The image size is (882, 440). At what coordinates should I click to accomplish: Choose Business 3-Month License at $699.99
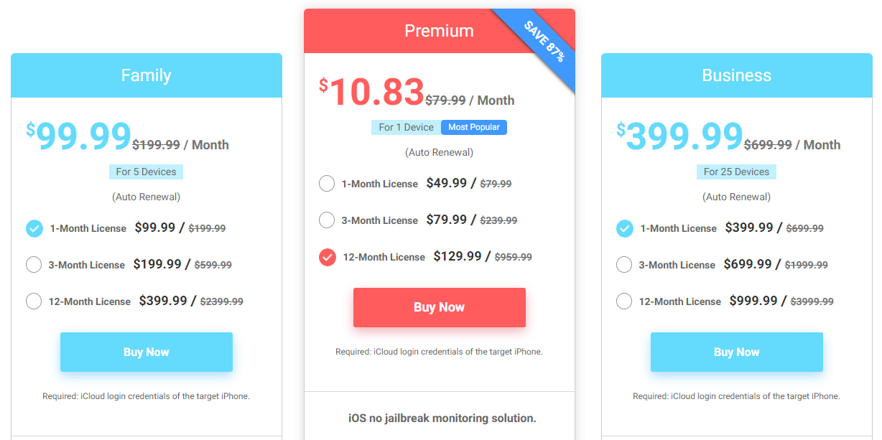tap(624, 265)
